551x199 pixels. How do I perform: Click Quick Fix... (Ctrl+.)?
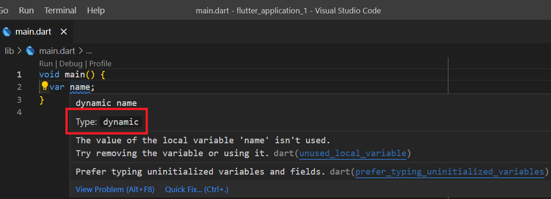pos(197,189)
